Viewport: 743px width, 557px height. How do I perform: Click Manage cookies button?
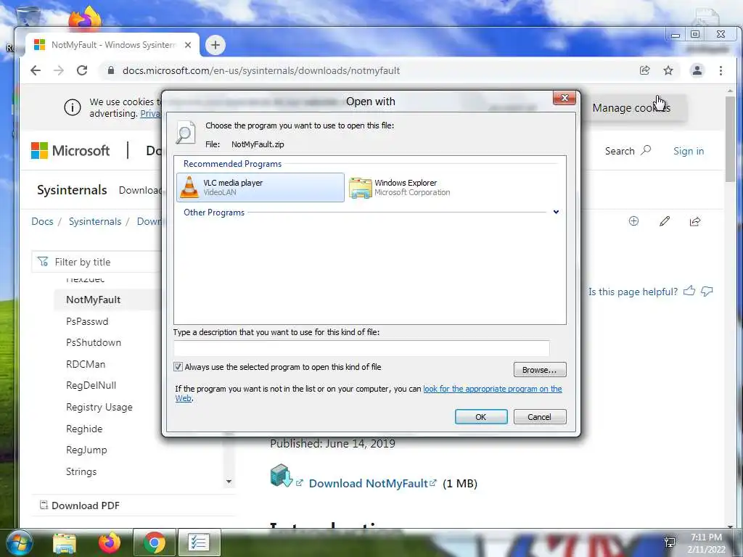coord(631,108)
